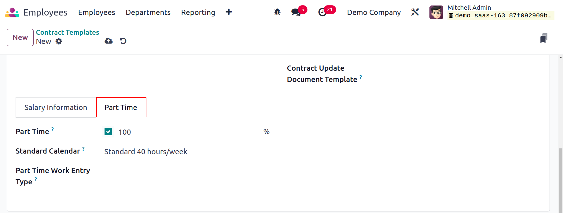Open the activities clock icon
Image resolution: width=563 pixels, height=213 pixels.
tap(322, 12)
